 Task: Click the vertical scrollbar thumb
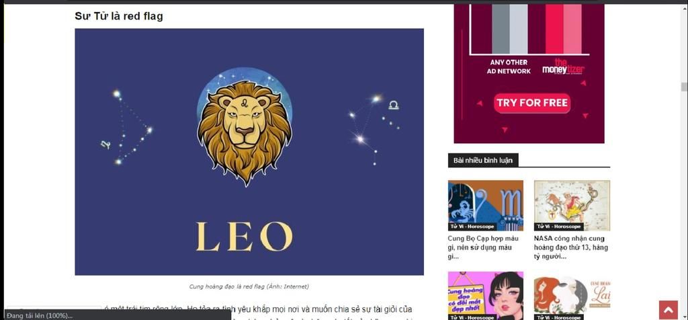684,87
